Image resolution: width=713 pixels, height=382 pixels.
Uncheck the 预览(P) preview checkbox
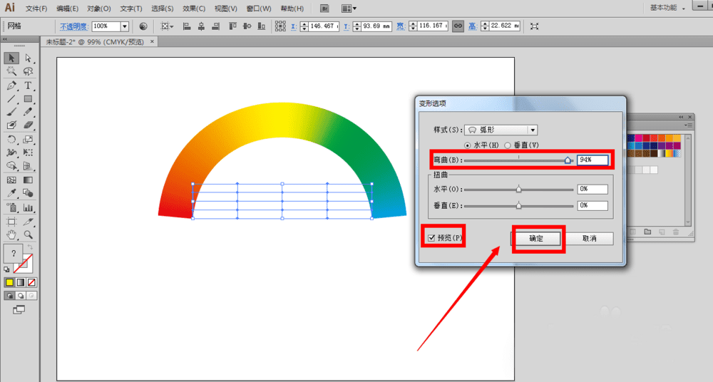430,237
